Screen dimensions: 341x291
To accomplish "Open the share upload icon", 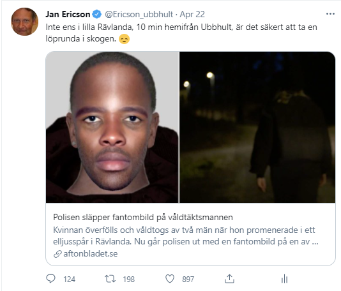I will point(229,279).
